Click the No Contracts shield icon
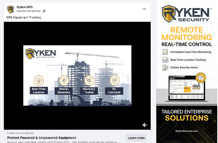The image size is (218, 143). (x=114, y=80)
